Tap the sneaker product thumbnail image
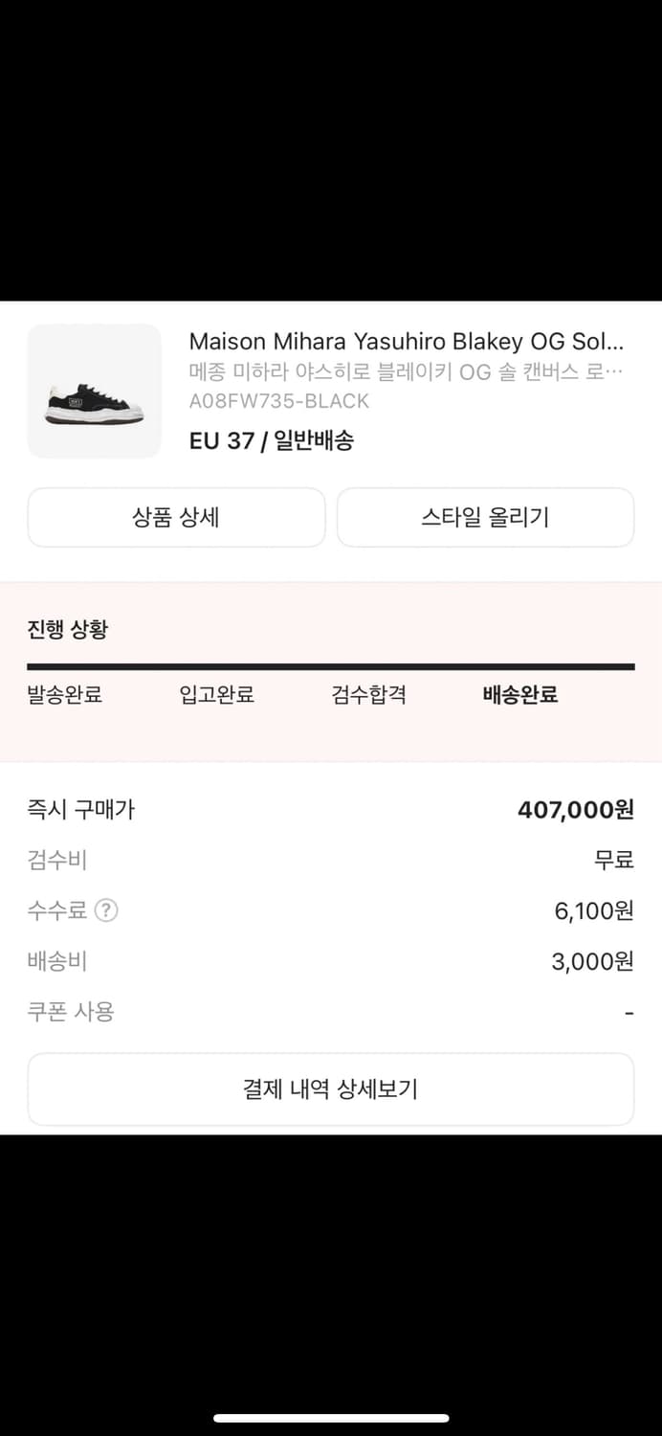662x1436 pixels. tap(94, 391)
